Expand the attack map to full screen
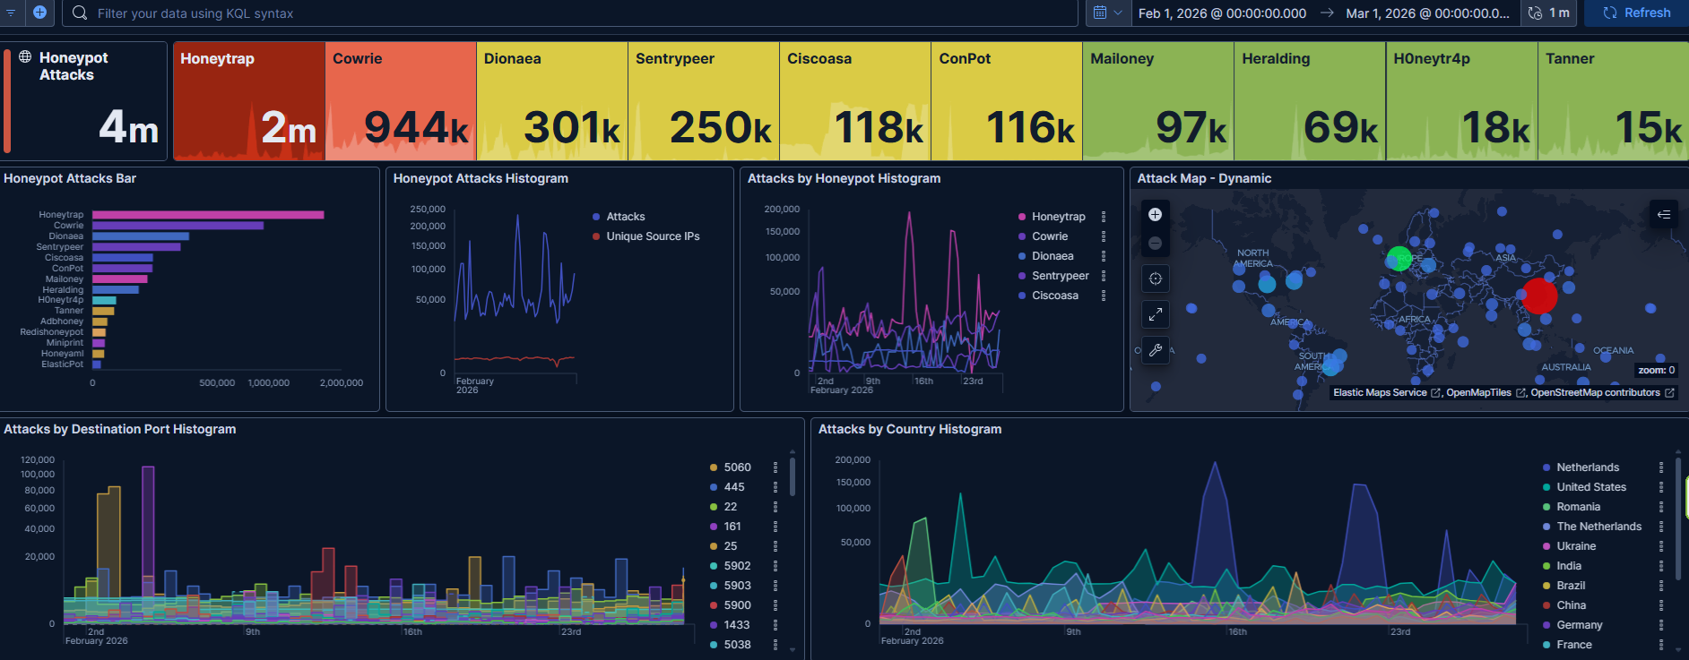 pyautogui.click(x=1155, y=314)
